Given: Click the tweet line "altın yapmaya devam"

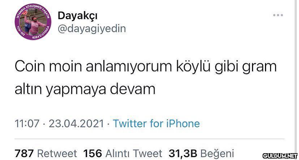Looking at the screenshot, I should pyautogui.click(x=85, y=90).
